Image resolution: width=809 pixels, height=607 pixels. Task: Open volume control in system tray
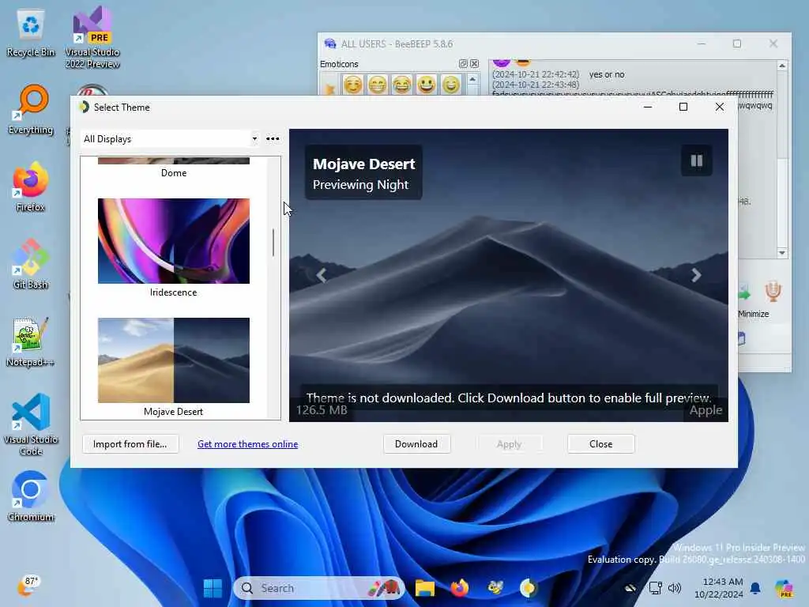tap(675, 588)
